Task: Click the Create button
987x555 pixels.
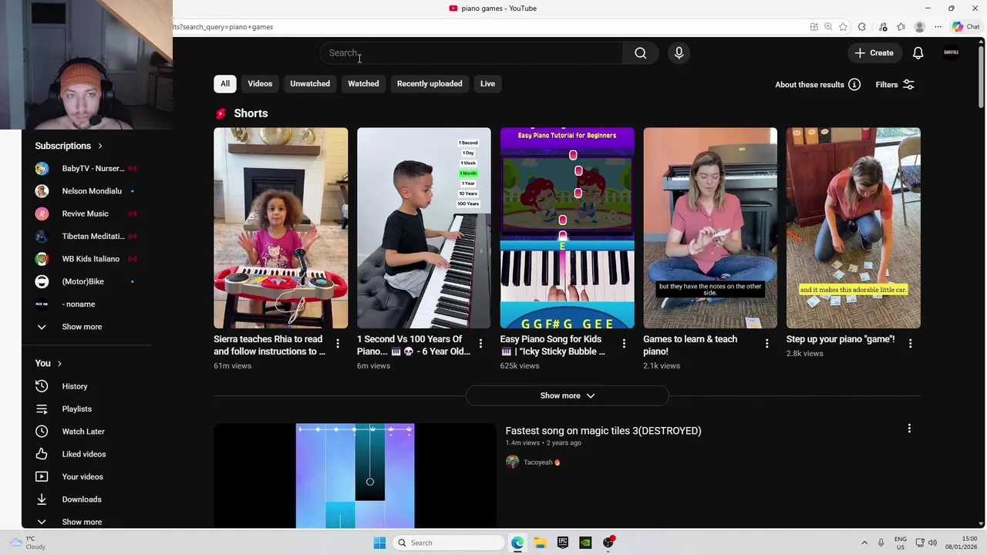Action: [874, 53]
